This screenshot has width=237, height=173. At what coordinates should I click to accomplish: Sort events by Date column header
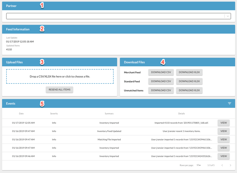[x=21, y=113]
